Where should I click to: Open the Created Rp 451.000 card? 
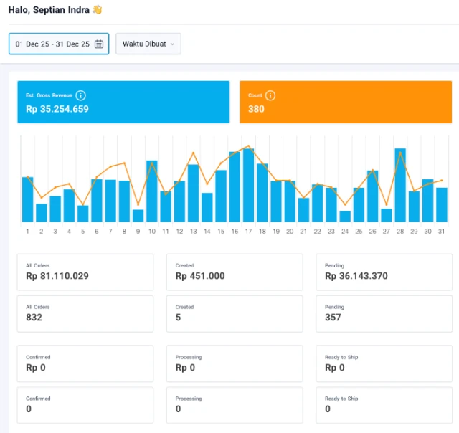(235, 272)
